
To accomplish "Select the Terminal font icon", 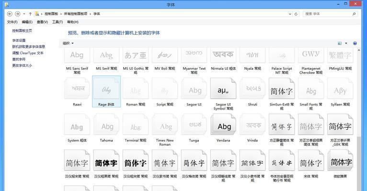I will (136, 125).
